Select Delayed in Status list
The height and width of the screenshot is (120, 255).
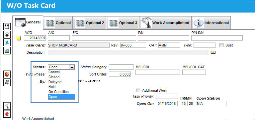[x=61, y=82]
